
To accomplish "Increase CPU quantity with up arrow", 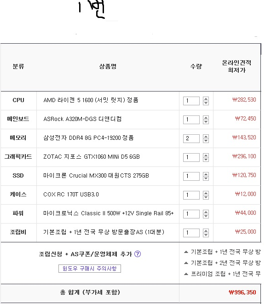I will click(x=206, y=99).
